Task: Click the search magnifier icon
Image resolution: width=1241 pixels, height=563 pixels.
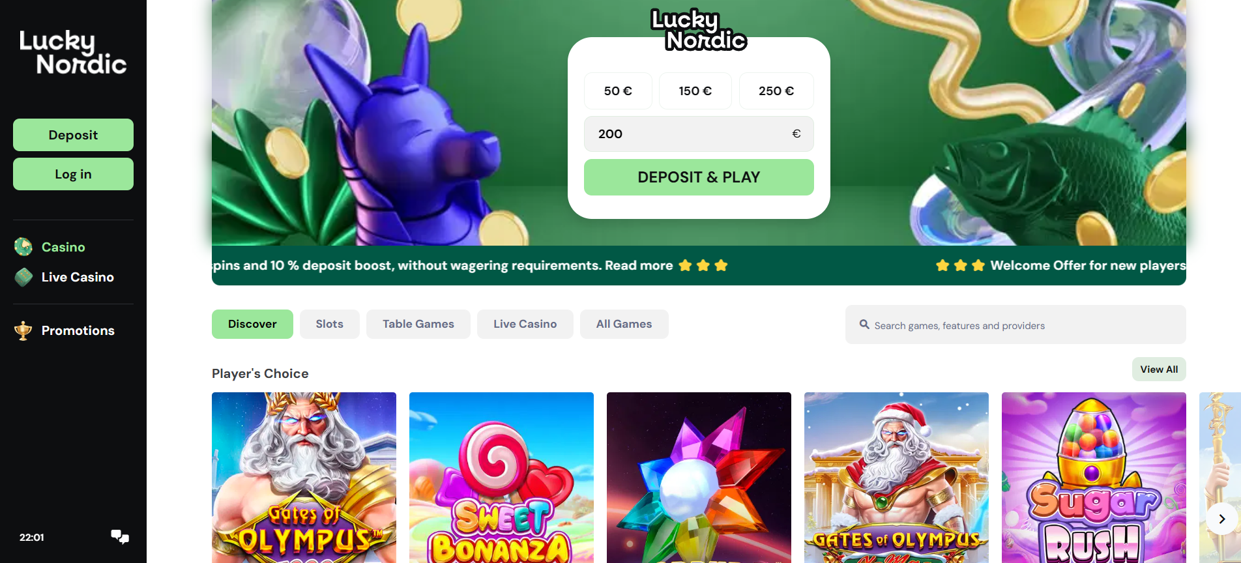Action: (864, 325)
